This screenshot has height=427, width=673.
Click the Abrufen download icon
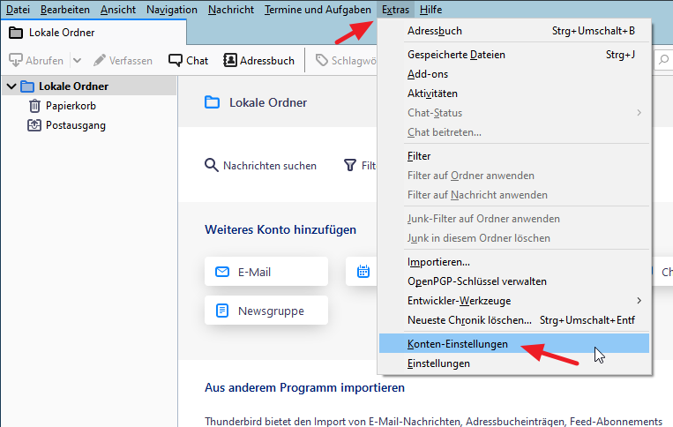[16, 61]
